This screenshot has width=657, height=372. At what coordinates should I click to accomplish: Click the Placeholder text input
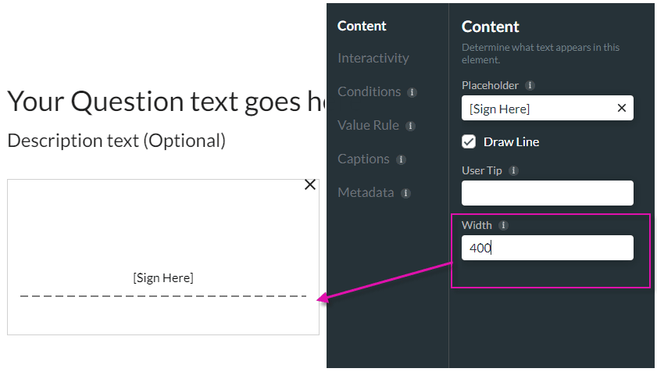pyautogui.click(x=539, y=109)
